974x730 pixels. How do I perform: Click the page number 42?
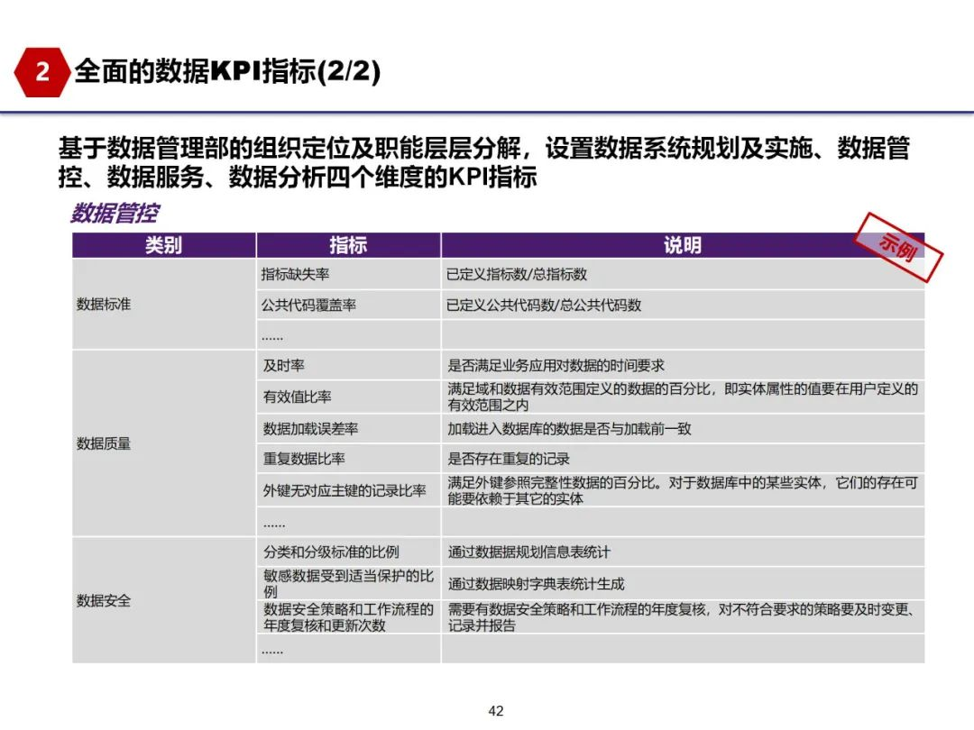pyautogui.click(x=496, y=711)
